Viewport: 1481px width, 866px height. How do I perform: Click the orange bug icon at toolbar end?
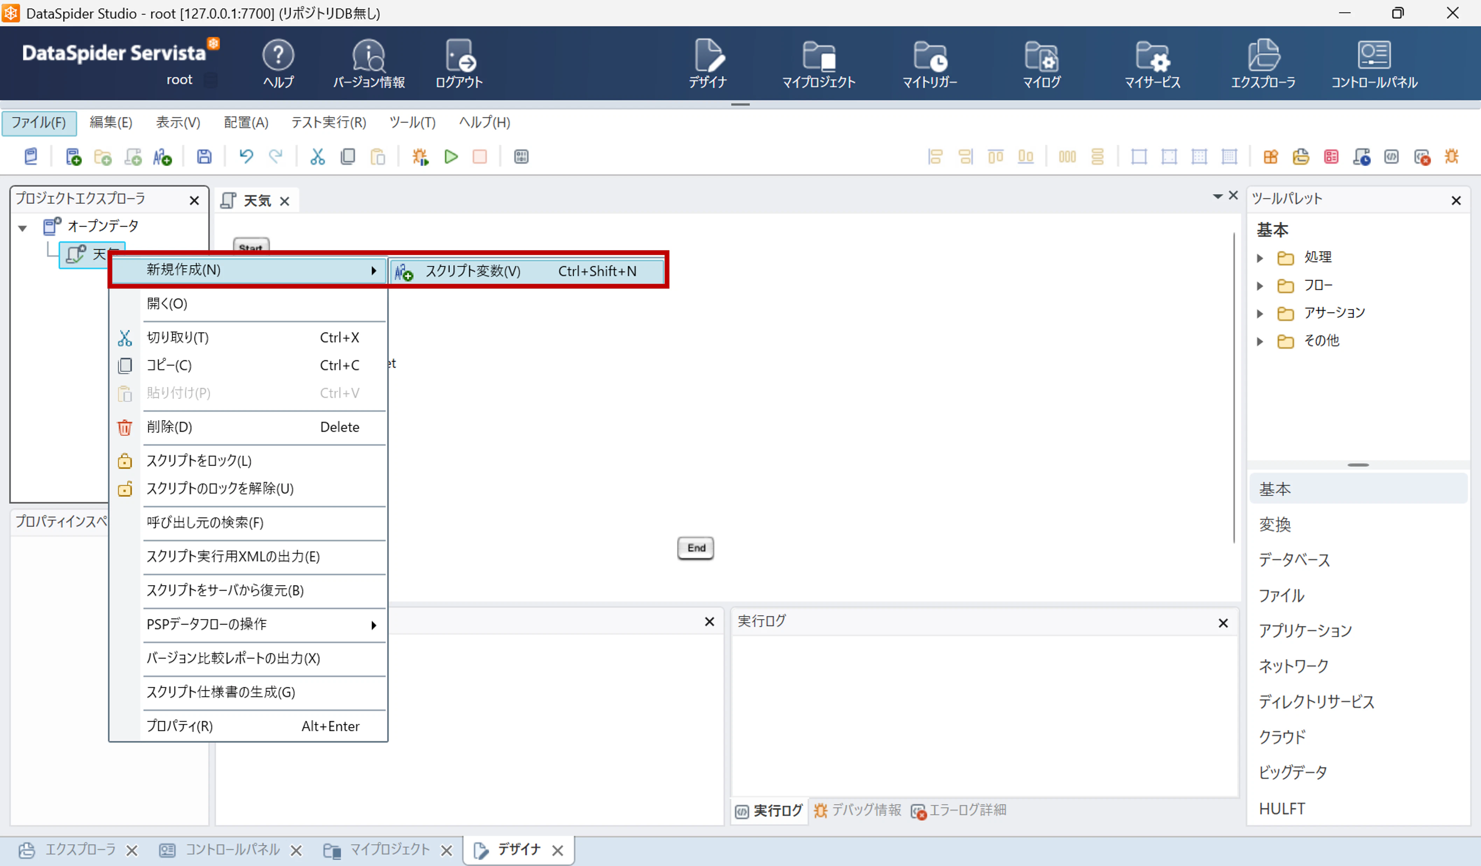pos(1452,157)
